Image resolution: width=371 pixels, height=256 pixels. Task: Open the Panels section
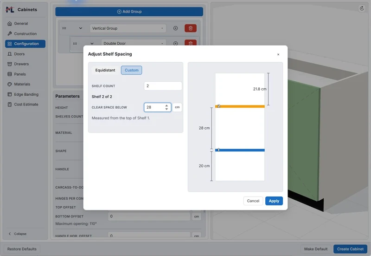[x=25, y=74]
